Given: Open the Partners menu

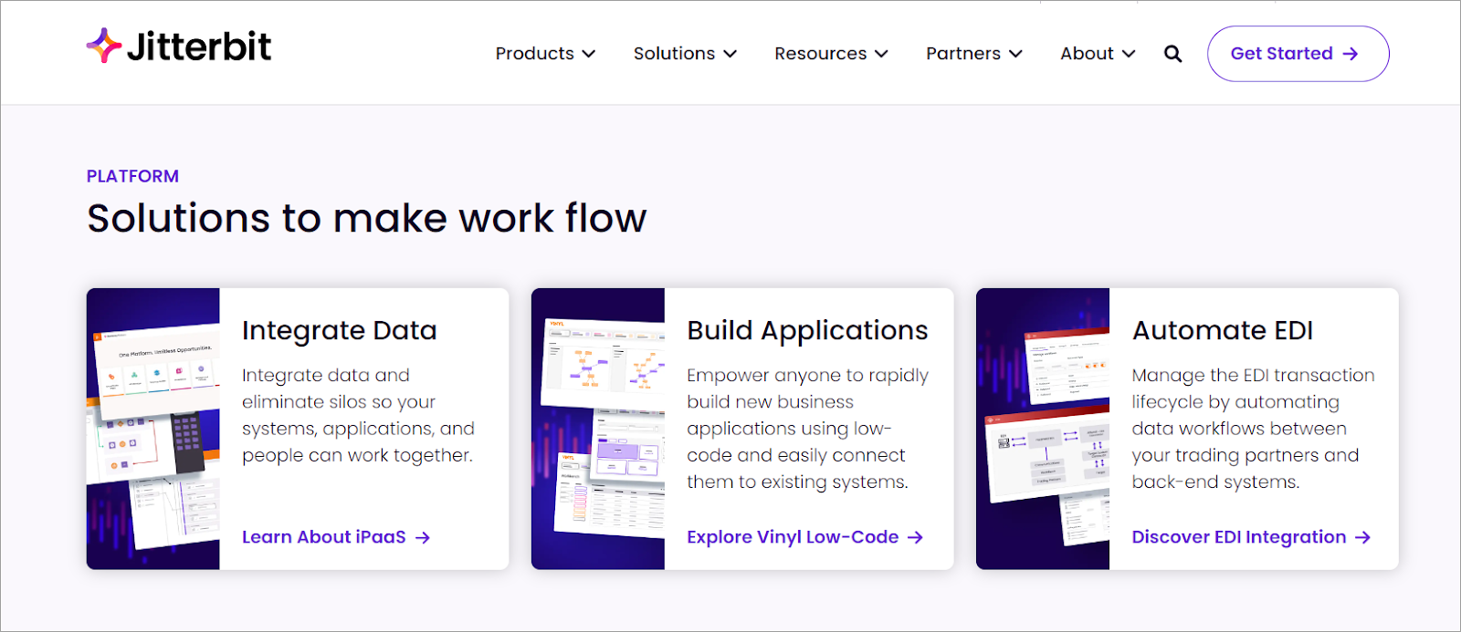Looking at the screenshot, I should (x=973, y=54).
